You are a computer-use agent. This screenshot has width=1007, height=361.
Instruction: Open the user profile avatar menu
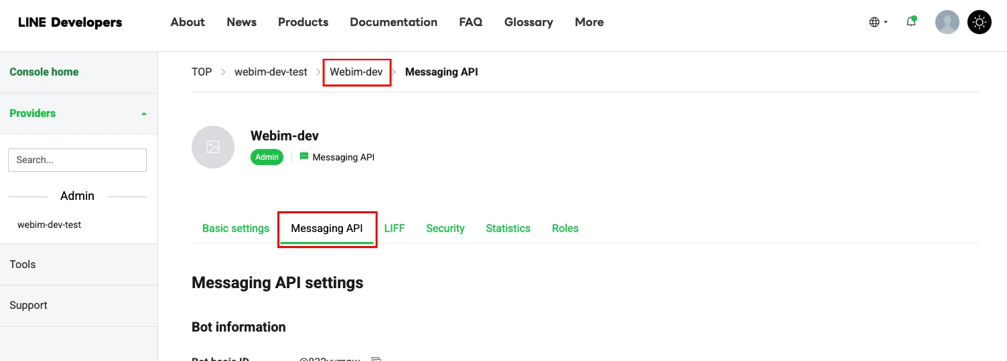point(947,22)
